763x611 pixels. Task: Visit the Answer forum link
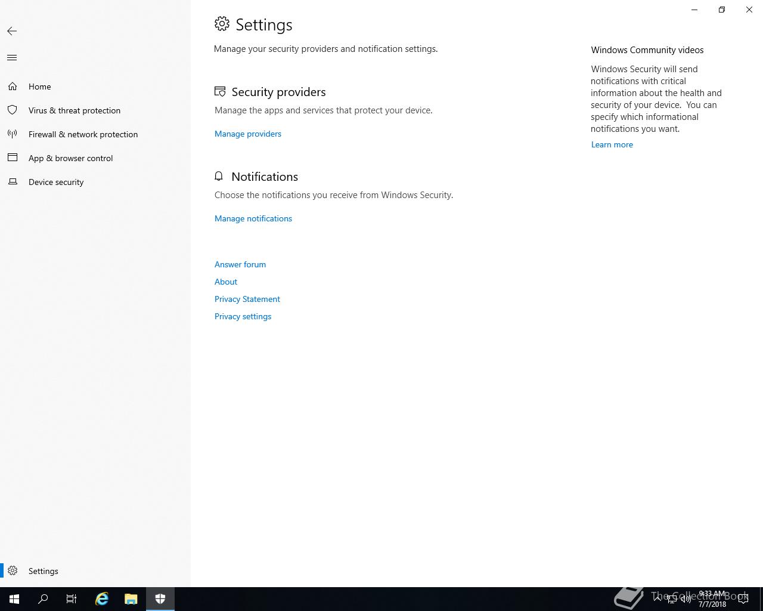[x=240, y=264]
